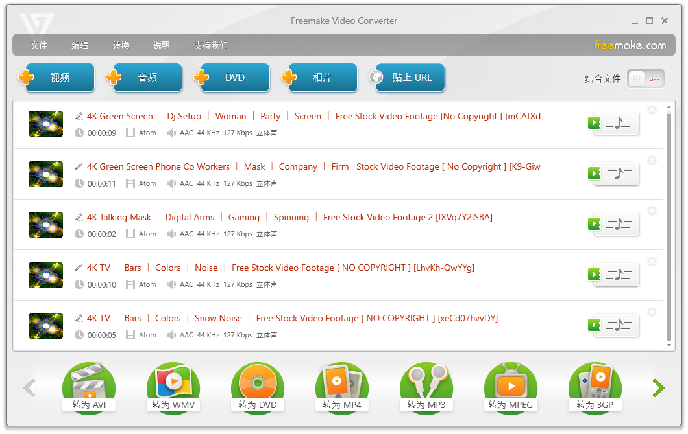Mute audio on the second video entry
This screenshot has height=434, width=688.
tap(170, 183)
